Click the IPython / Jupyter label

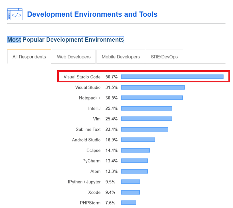pos(84,182)
